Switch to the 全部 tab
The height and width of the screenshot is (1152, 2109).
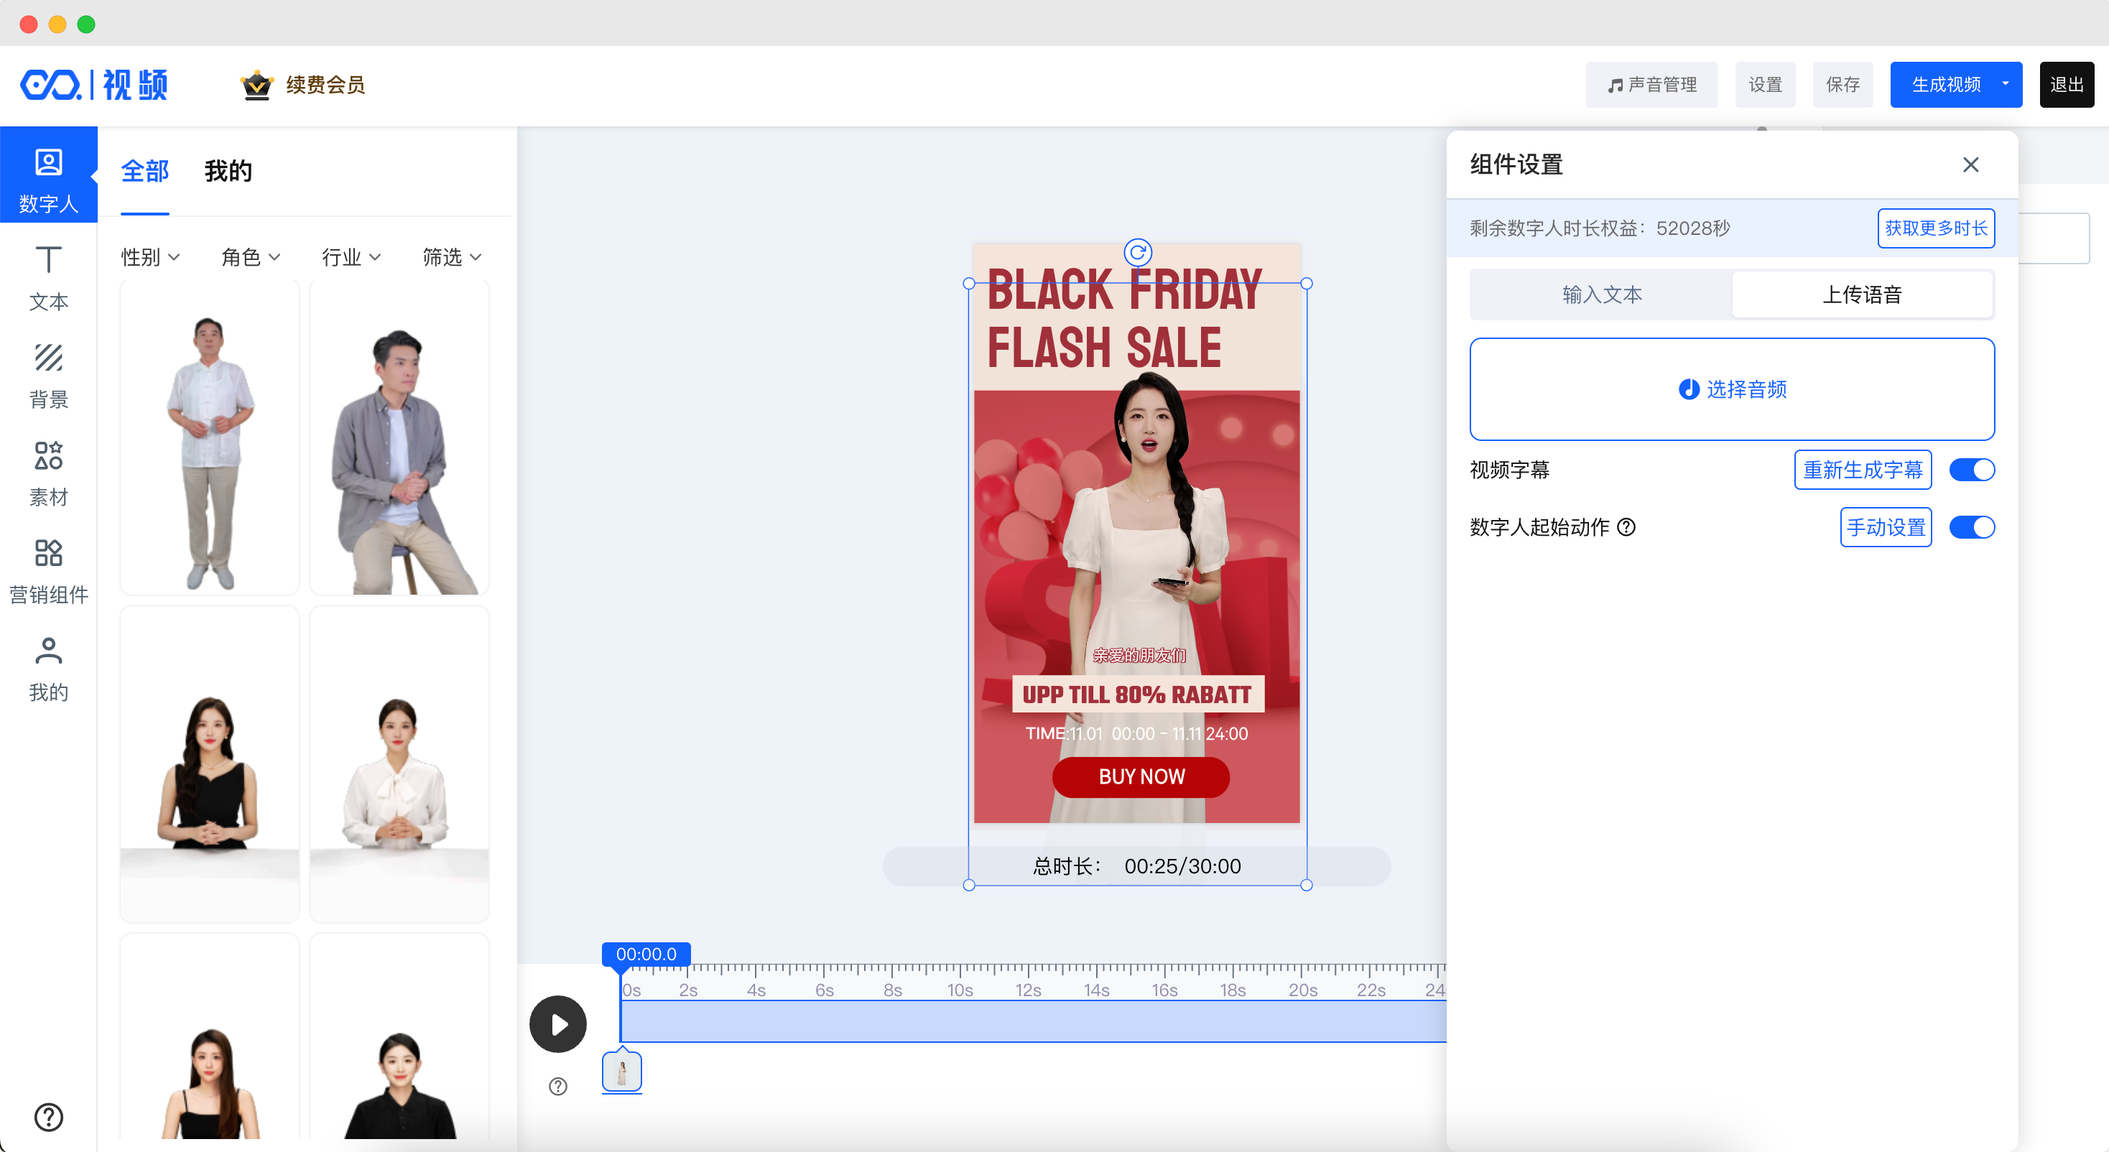(145, 171)
